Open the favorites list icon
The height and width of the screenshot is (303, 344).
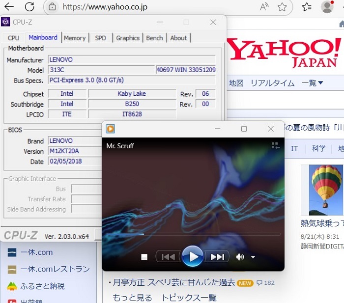click(307, 7)
